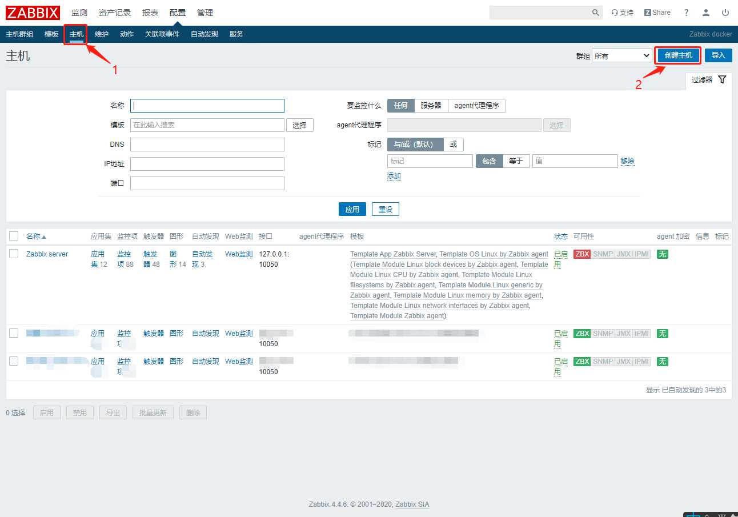Go to the 主机 submenu
Viewport: 738px width, 517px height.
77,34
